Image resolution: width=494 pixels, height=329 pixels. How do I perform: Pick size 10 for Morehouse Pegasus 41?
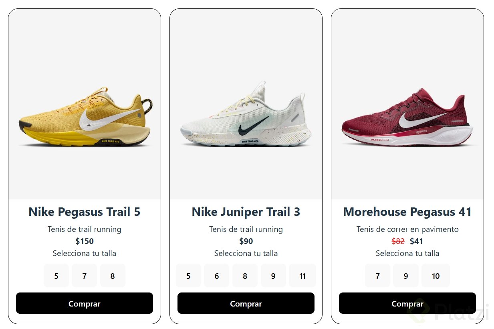(x=436, y=276)
